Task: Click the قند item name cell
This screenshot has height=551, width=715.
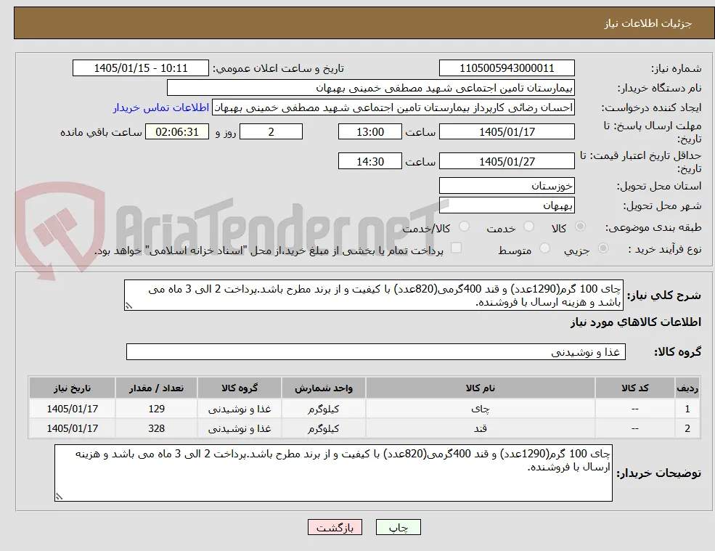Action: [x=480, y=428]
